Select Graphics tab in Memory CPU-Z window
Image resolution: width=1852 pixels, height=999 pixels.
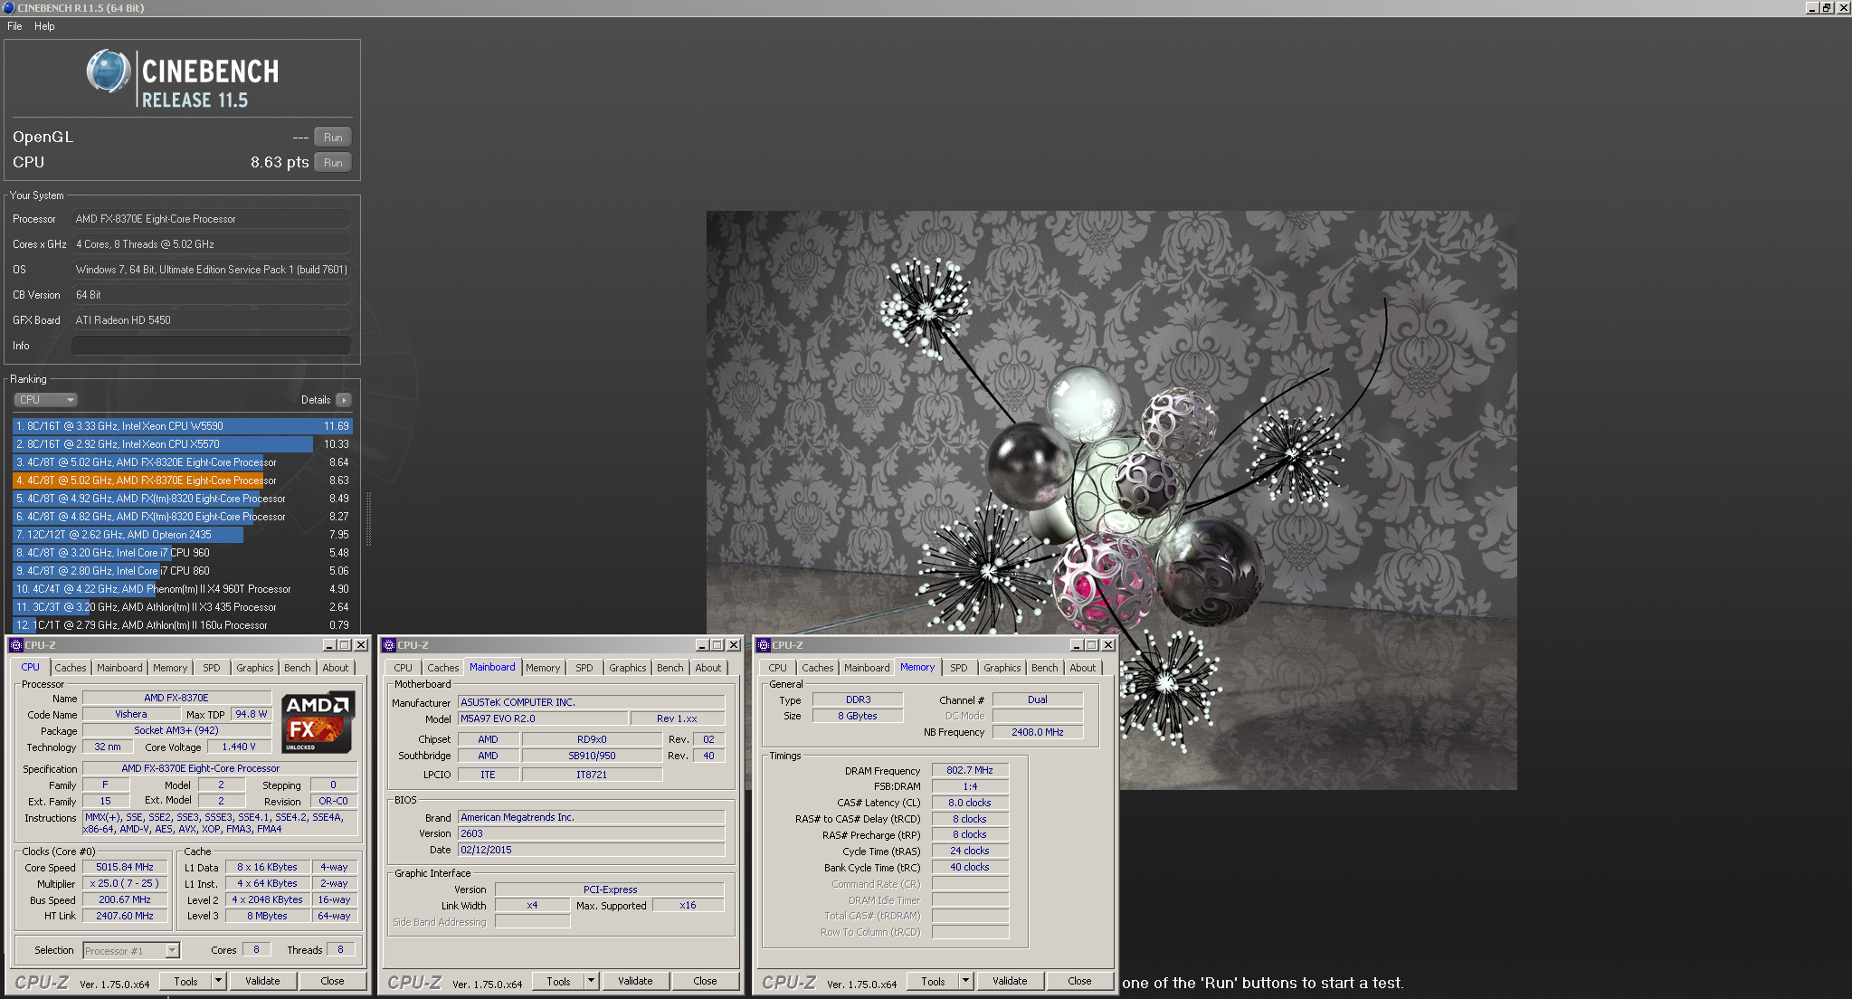[x=1002, y=668]
